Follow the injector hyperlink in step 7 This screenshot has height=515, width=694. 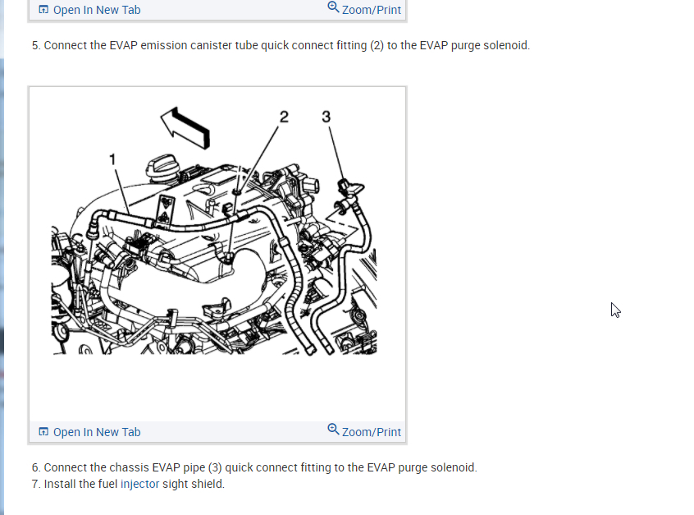(139, 484)
